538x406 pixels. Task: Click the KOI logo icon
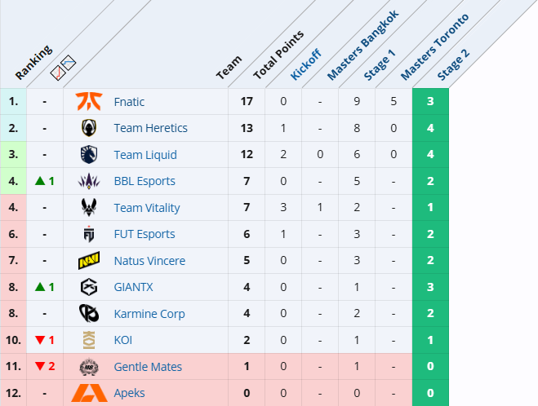(x=89, y=340)
